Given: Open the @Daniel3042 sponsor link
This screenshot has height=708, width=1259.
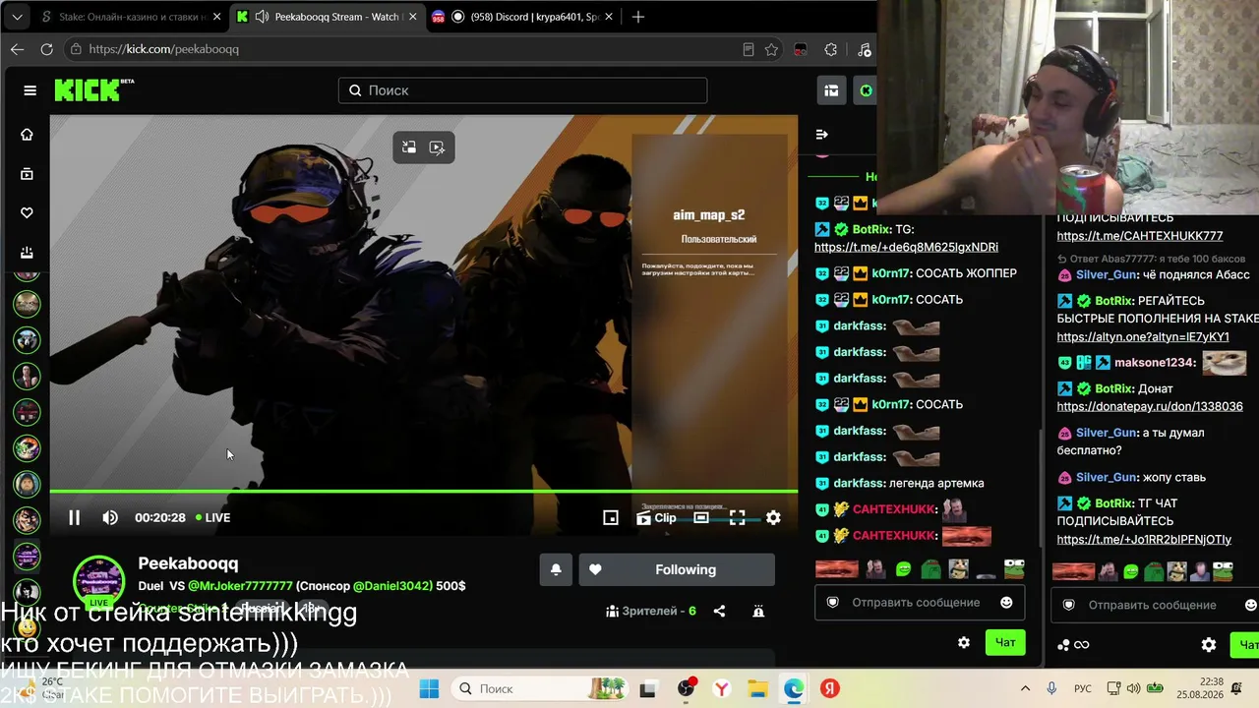Looking at the screenshot, I should (x=392, y=585).
